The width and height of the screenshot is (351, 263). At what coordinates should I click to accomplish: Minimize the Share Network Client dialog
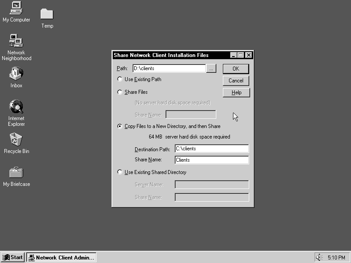click(233, 55)
